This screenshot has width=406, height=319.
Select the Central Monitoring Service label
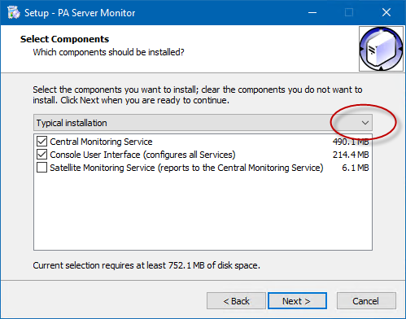point(101,142)
